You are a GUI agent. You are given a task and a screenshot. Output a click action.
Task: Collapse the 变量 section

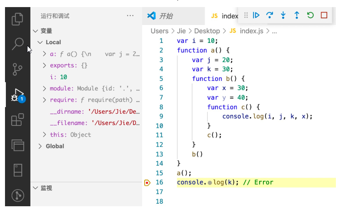(35, 31)
